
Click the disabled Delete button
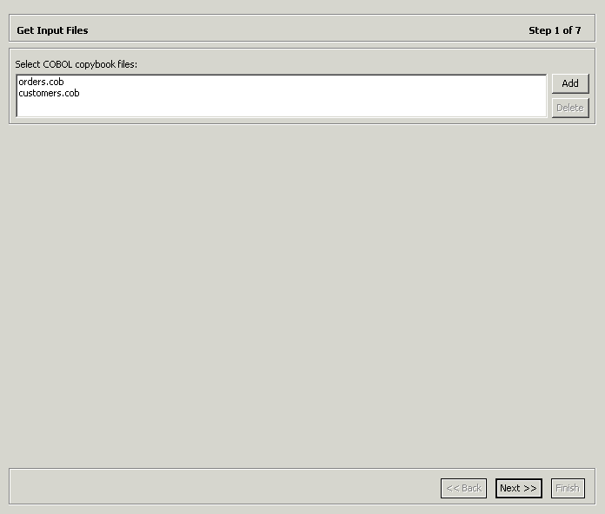coord(570,108)
